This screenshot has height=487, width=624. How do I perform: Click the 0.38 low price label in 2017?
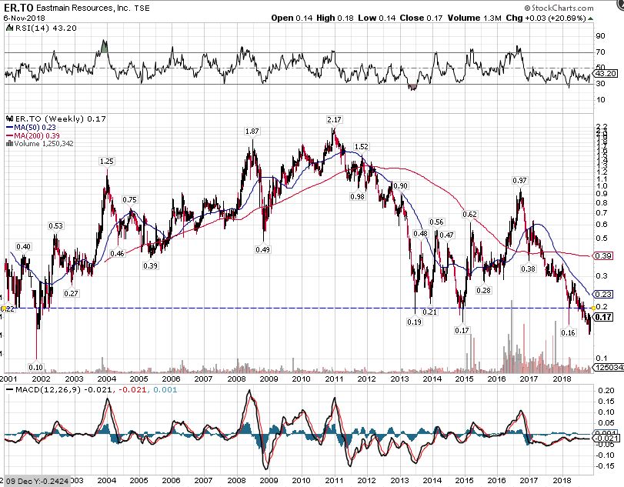528,269
